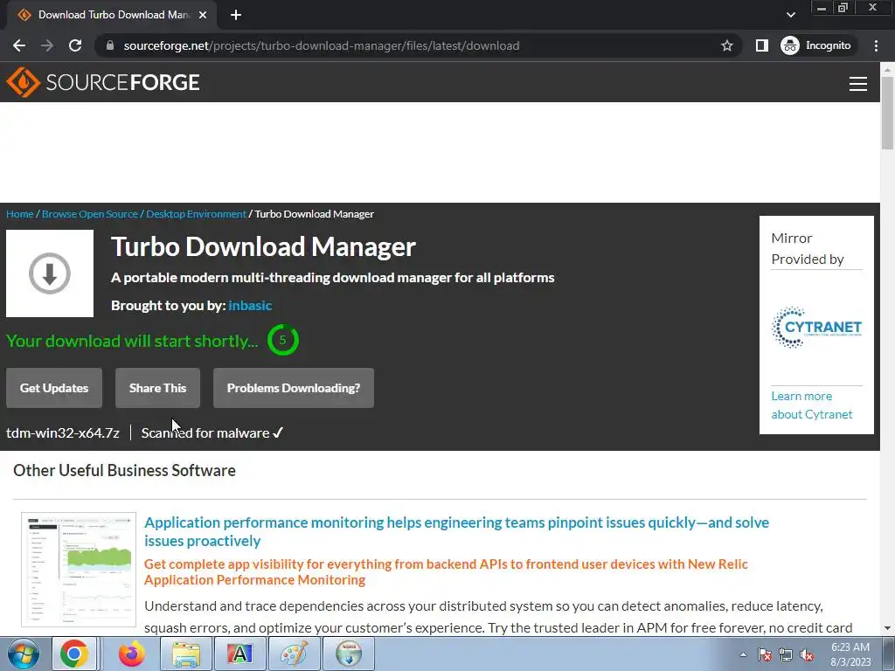
Task: Click the download countdown circle
Action: [x=283, y=340]
